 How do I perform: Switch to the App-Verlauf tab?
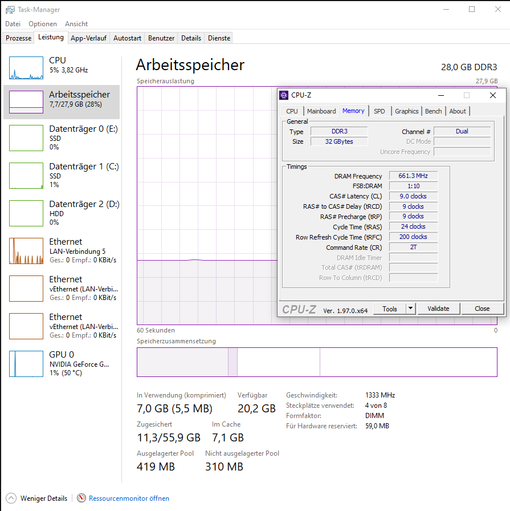[x=88, y=38]
